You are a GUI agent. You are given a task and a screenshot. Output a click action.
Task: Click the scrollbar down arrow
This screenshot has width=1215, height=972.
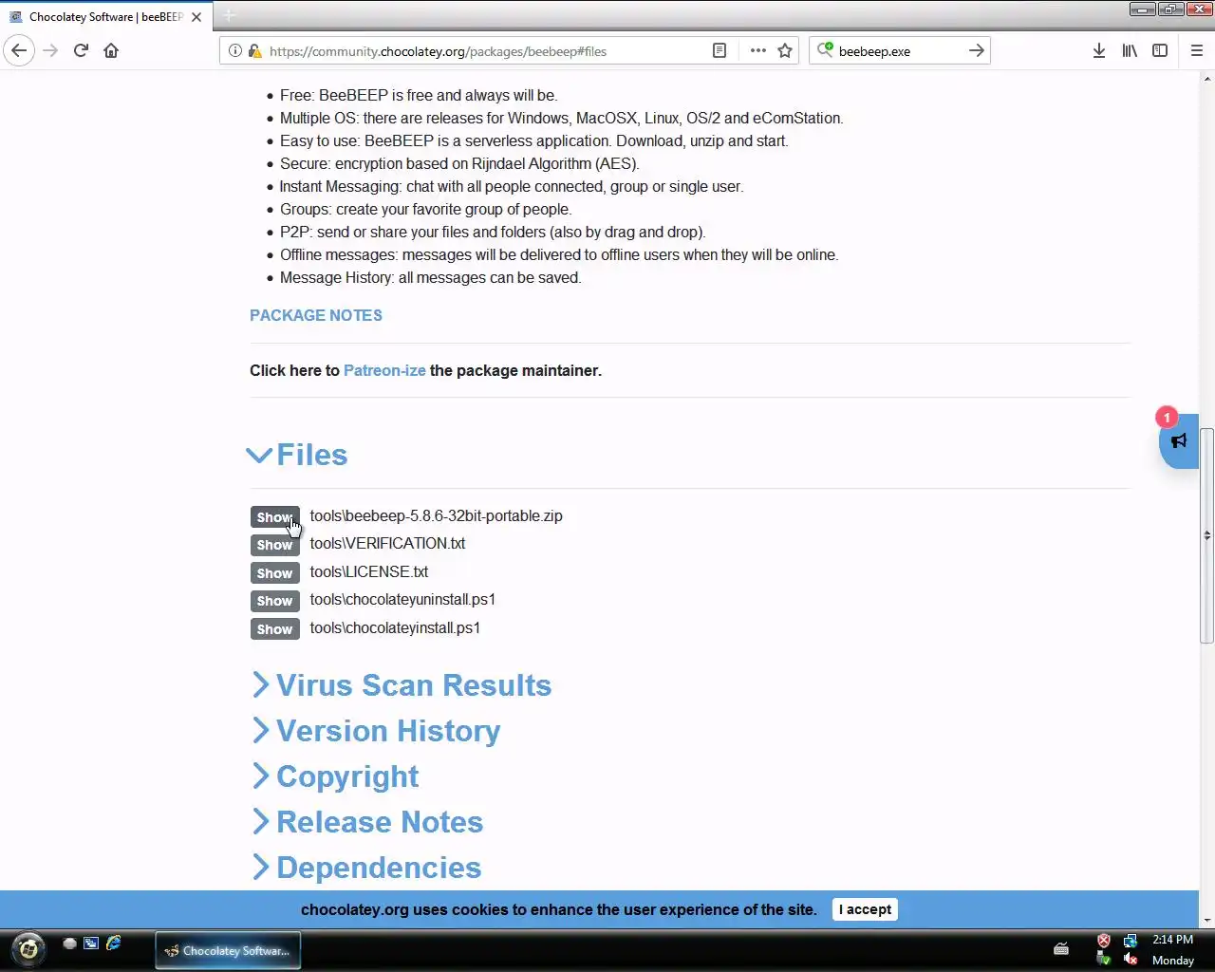pyautogui.click(x=1206, y=920)
